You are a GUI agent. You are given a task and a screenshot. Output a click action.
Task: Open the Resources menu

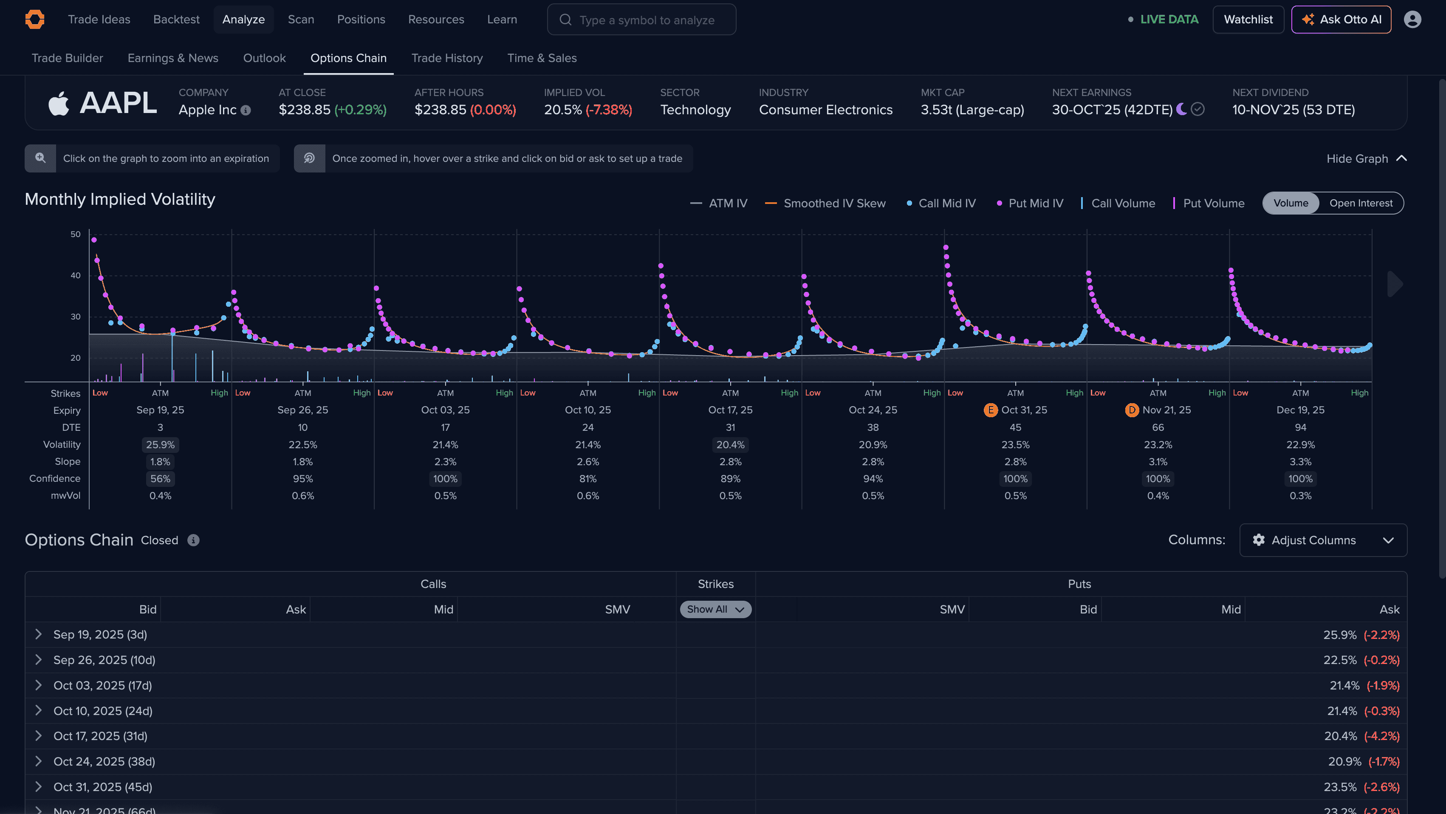436,20
